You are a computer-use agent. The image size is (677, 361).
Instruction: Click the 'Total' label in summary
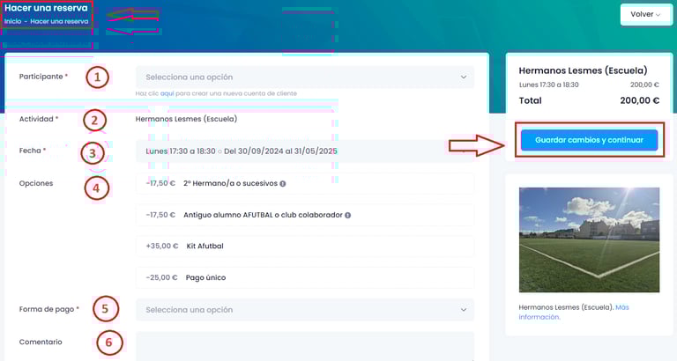pyautogui.click(x=530, y=100)
